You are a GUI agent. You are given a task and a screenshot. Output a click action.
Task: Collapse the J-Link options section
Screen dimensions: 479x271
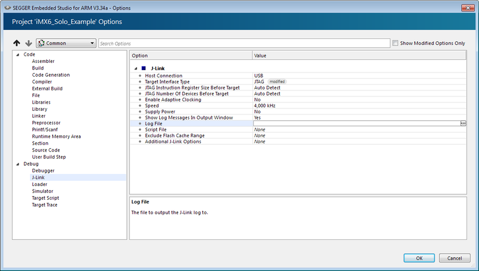pos(135,68)
